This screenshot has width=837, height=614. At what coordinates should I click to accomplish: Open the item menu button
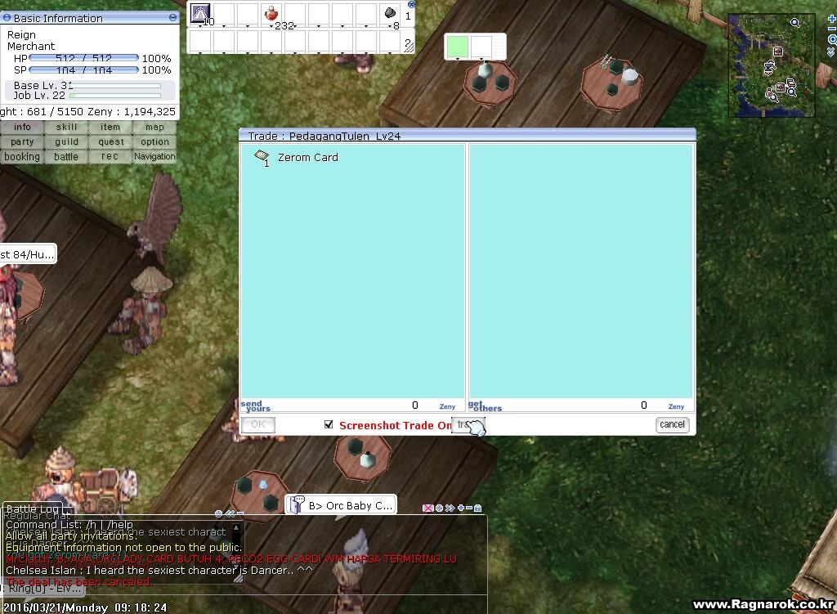tap(110, 127)
